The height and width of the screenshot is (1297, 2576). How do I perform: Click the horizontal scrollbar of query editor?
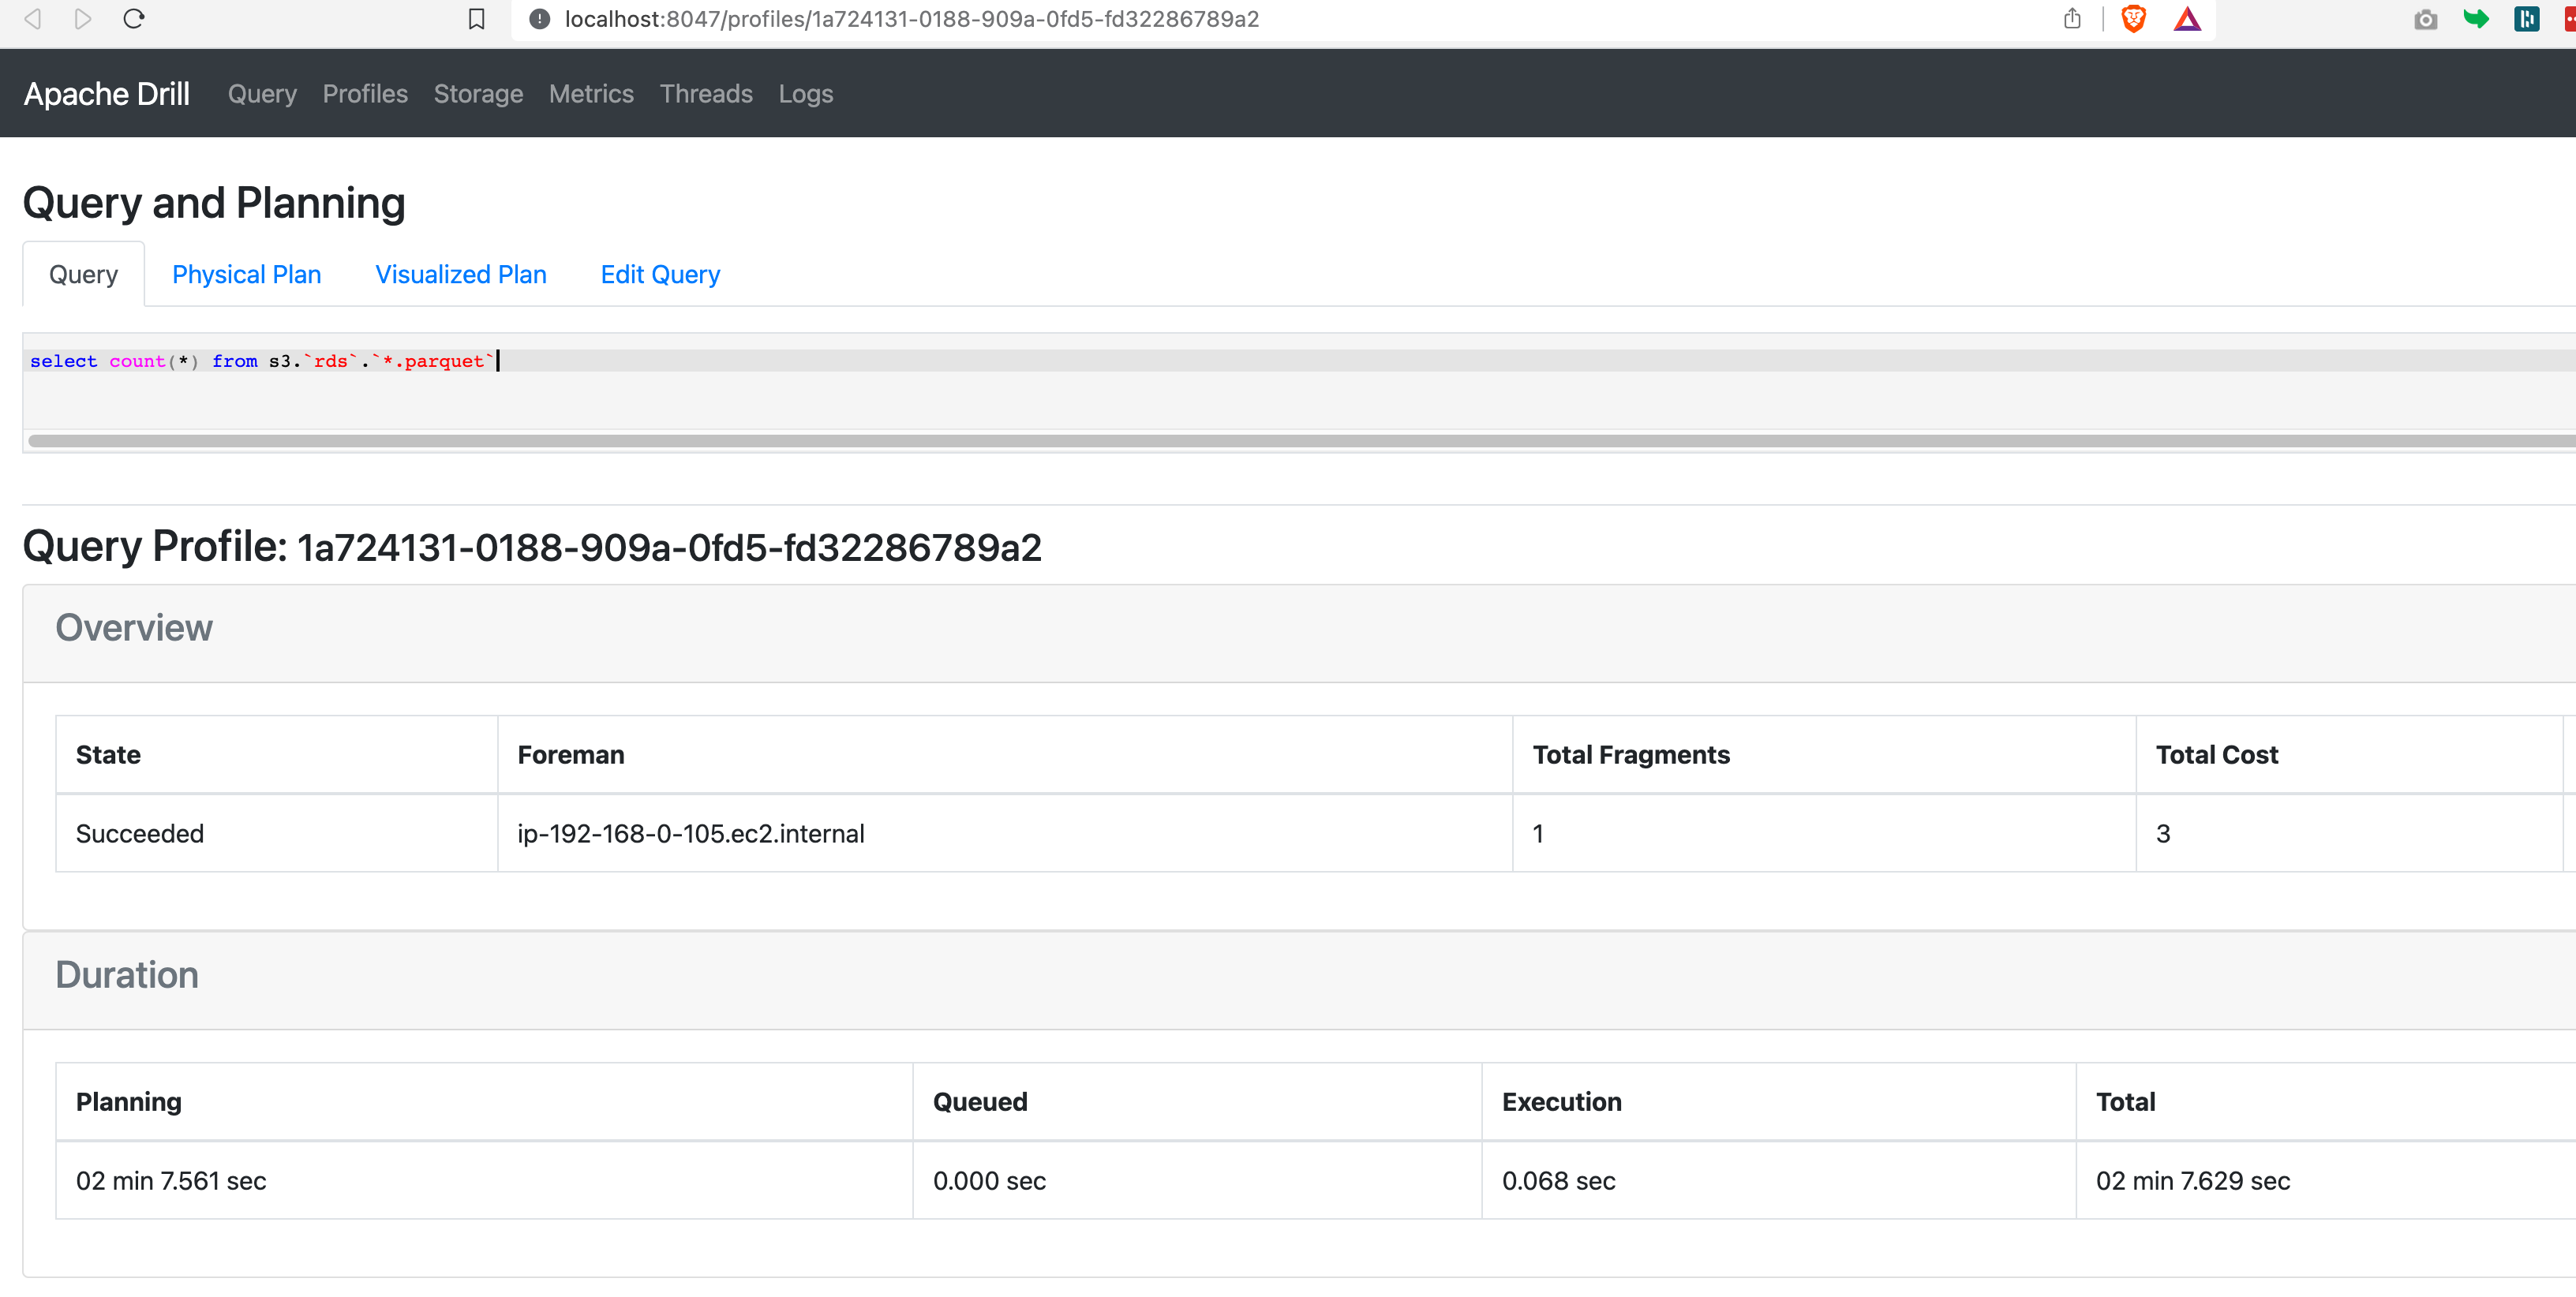tap(1302, 441)
